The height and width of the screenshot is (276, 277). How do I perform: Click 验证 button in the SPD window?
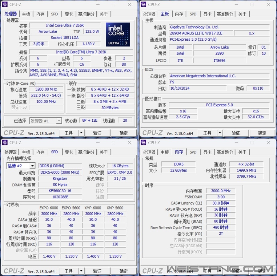[97, 271]
